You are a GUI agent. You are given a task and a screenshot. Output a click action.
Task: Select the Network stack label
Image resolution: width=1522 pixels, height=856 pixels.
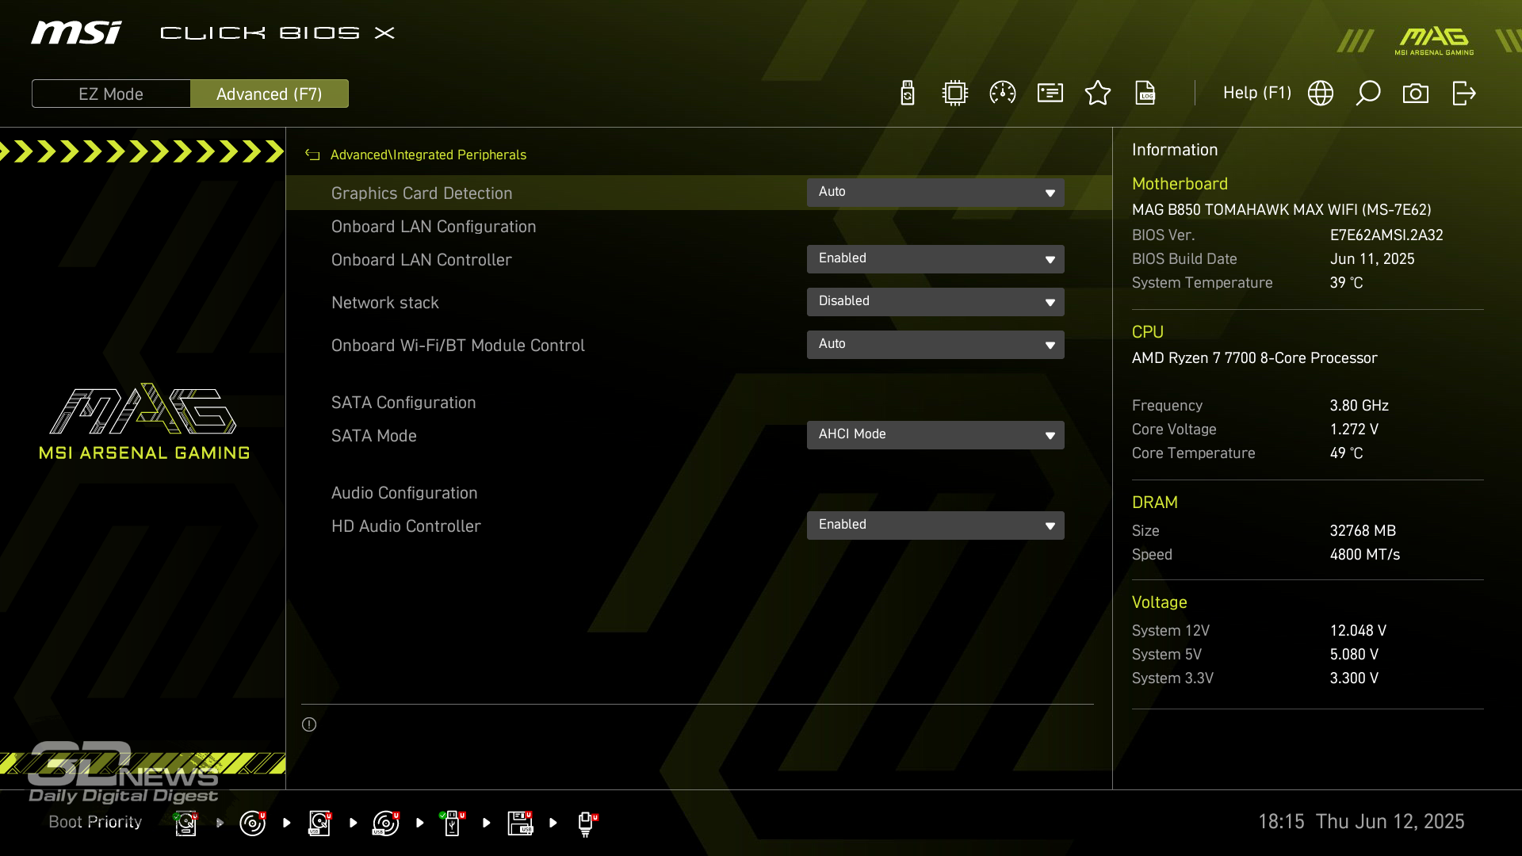coord(384,303)
